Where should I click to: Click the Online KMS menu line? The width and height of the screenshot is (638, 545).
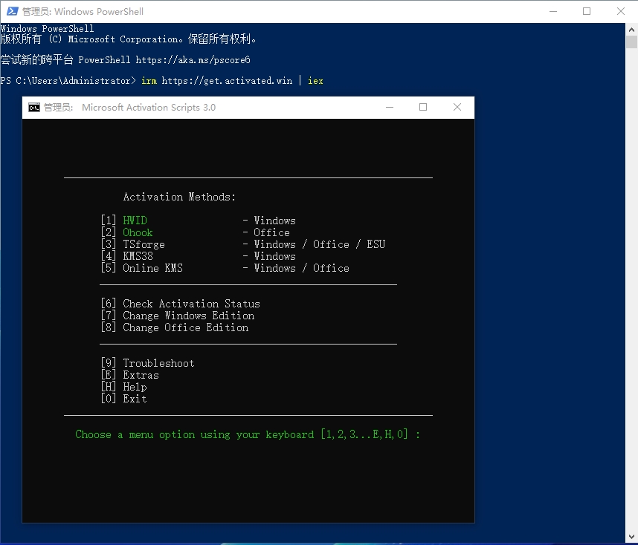coord(225,268)
